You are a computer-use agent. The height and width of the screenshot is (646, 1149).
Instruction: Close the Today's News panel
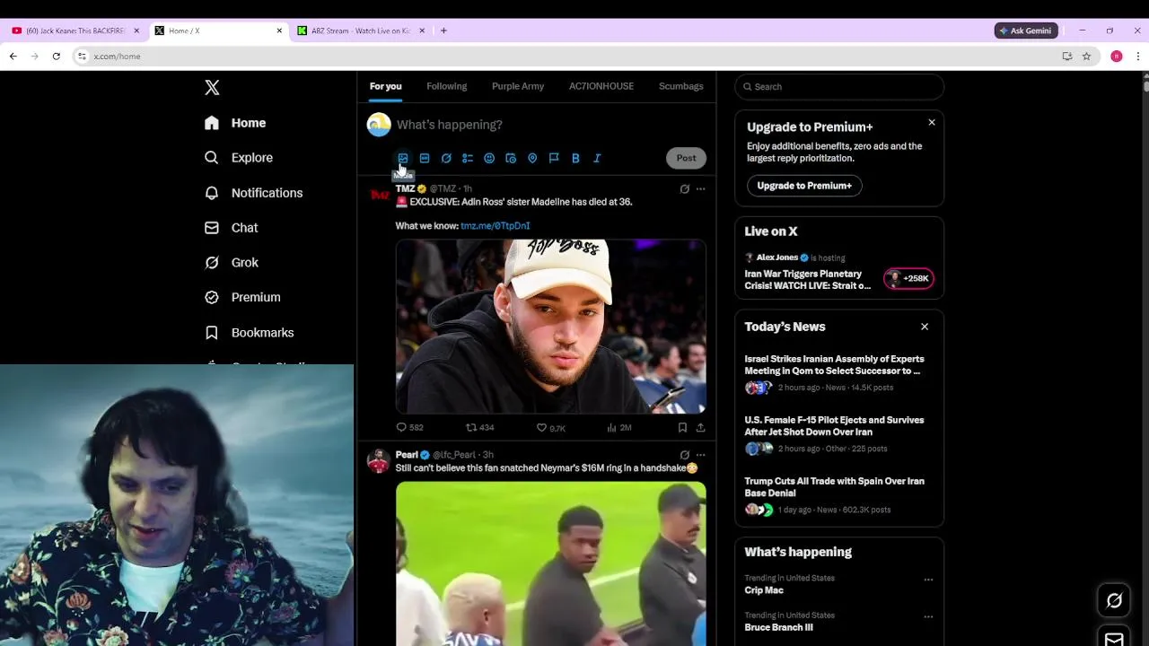pyautogui.click(x=925, y=327)
